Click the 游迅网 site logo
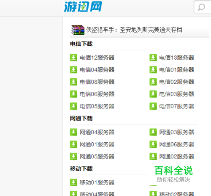The width and height of the screenshot is (211, 196). pos(83,7)
